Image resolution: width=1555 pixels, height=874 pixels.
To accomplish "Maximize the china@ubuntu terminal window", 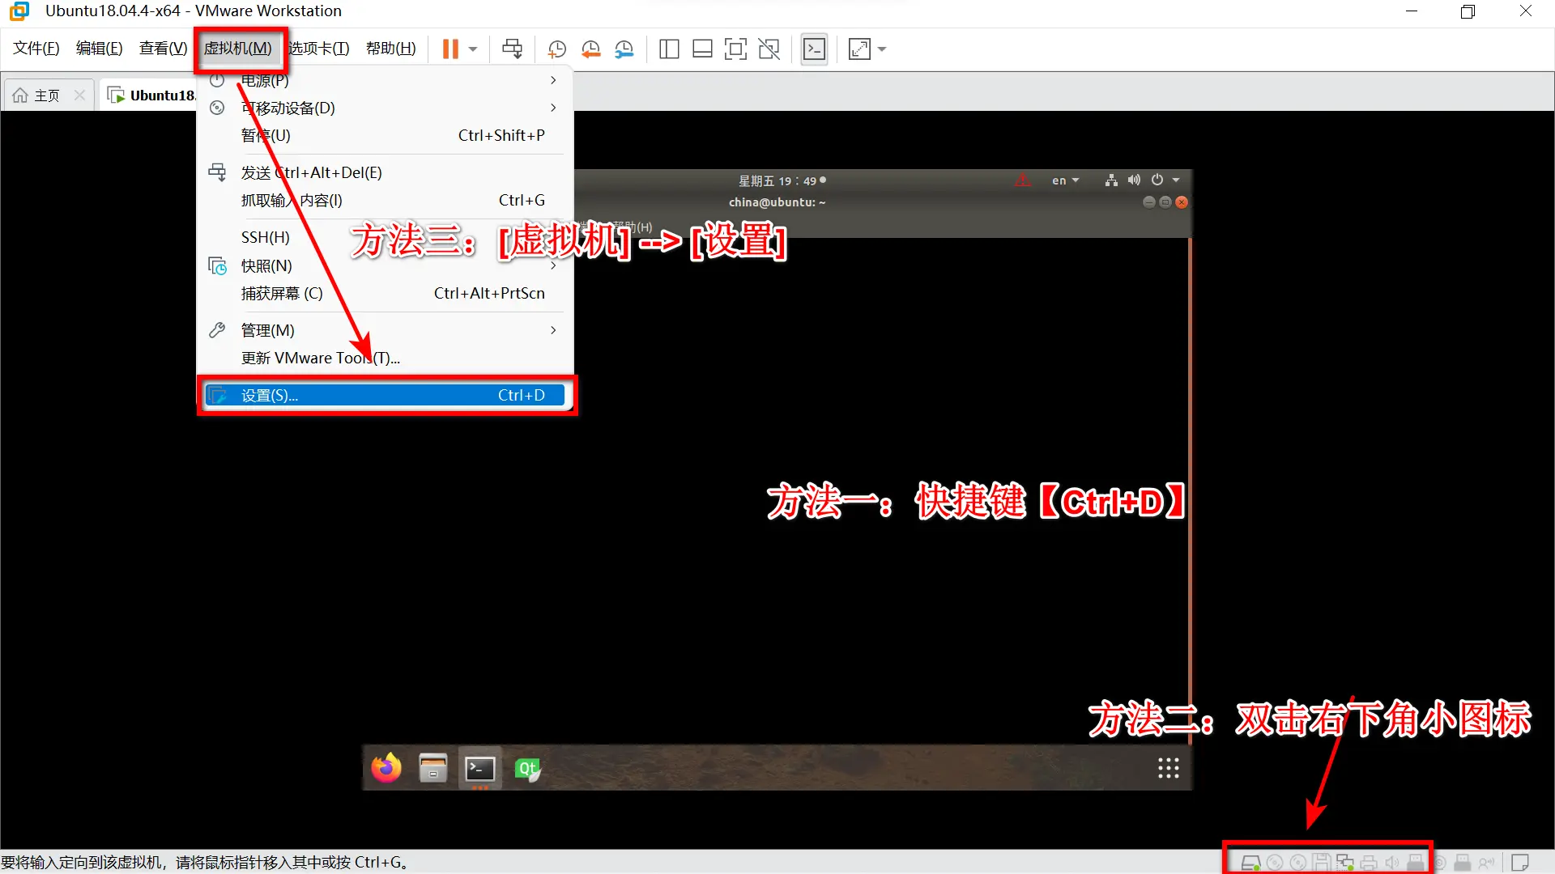I will click(x=1165, y=202).
